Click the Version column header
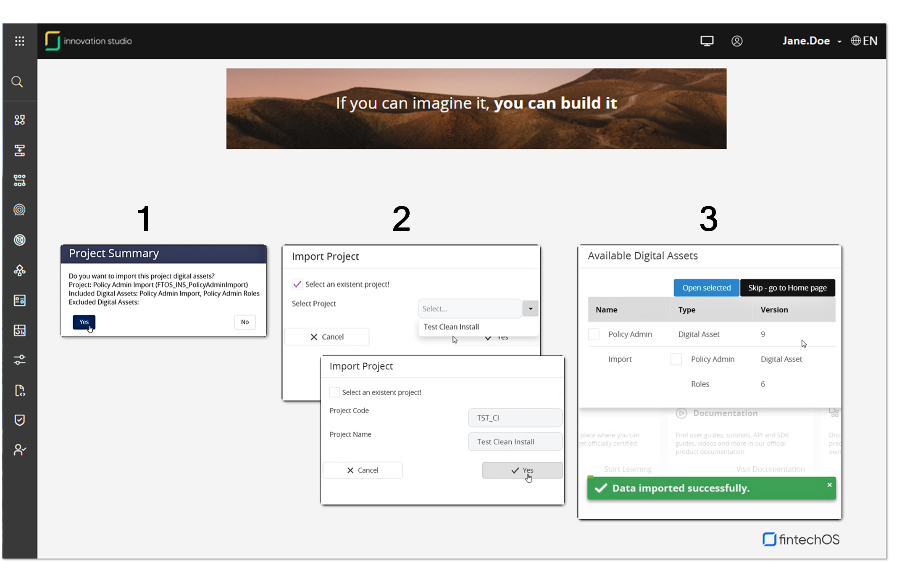 click(774, 310)
